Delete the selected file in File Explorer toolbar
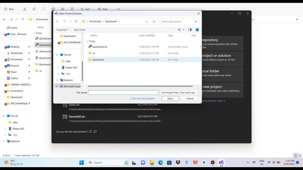The height and width of the screenshot is (170, 303). click(x=72, y=9)
